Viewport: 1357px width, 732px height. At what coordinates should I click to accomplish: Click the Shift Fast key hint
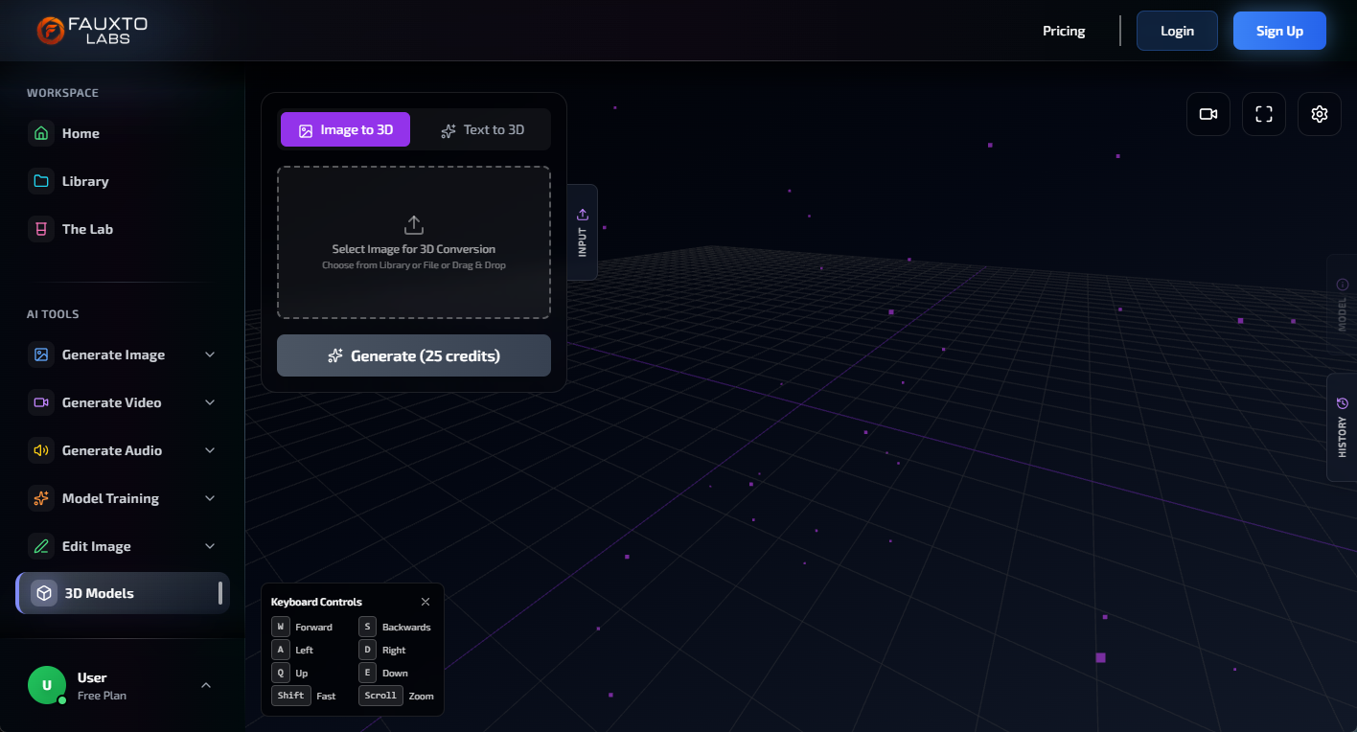304,696
